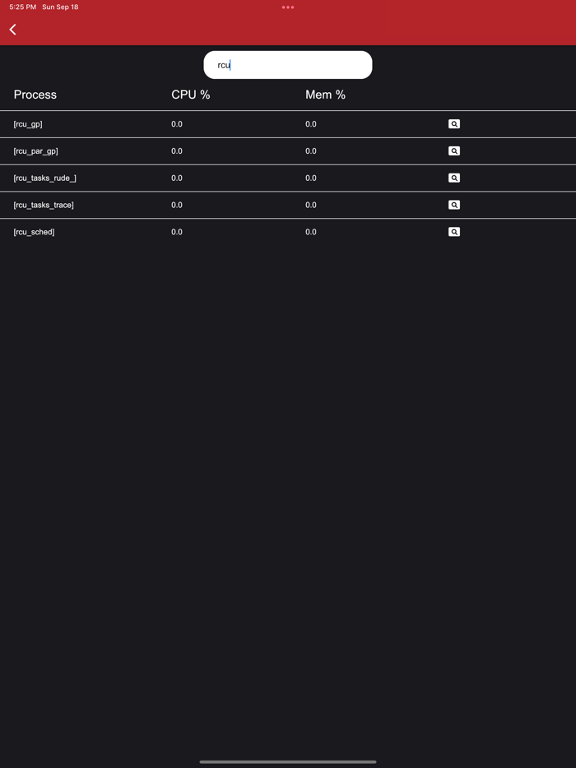The width and height of the screenshot is (576, 768).
Task: Sort by the CPU % column header
Action: [191, 95]
